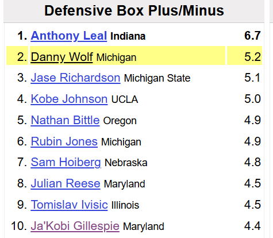Select the 4.4 value in row ten
The width and height of the screenshot is (273, 238).
tap(252, 226)
